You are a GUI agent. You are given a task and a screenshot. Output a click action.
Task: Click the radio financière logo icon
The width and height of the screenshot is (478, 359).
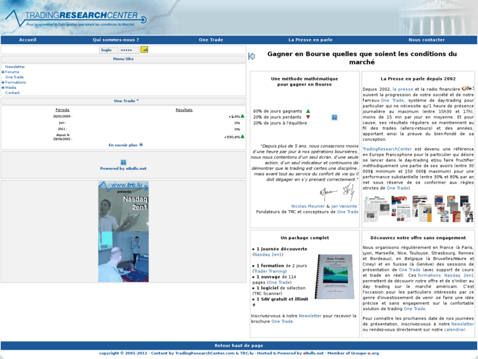point(467,89)
